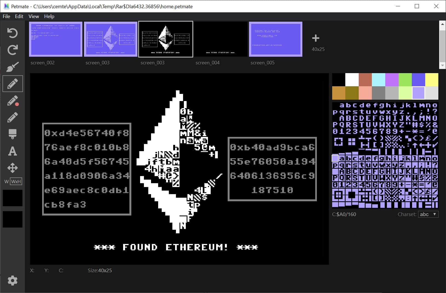Select the screen_002 thumbnail

pyautogui.click(x=56, y=39)
